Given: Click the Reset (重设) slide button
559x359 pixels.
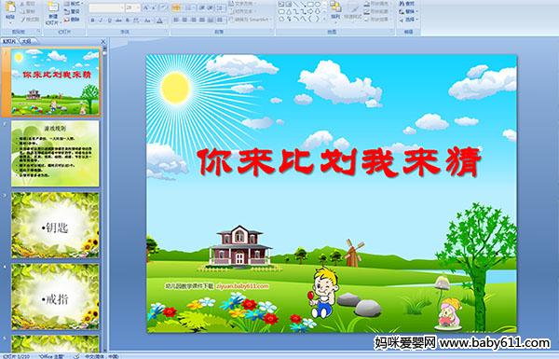Looking at the screenshot, I should [x=73, y=11].
